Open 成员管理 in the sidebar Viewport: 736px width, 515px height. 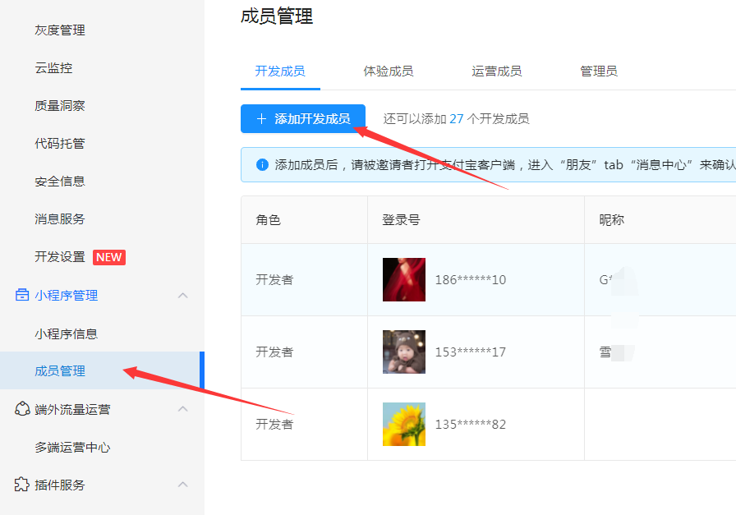(x=60, y=371)
